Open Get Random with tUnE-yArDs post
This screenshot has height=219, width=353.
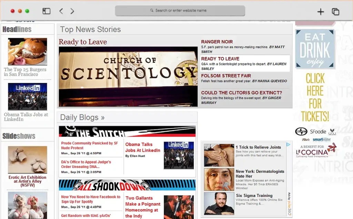[86, 216]
